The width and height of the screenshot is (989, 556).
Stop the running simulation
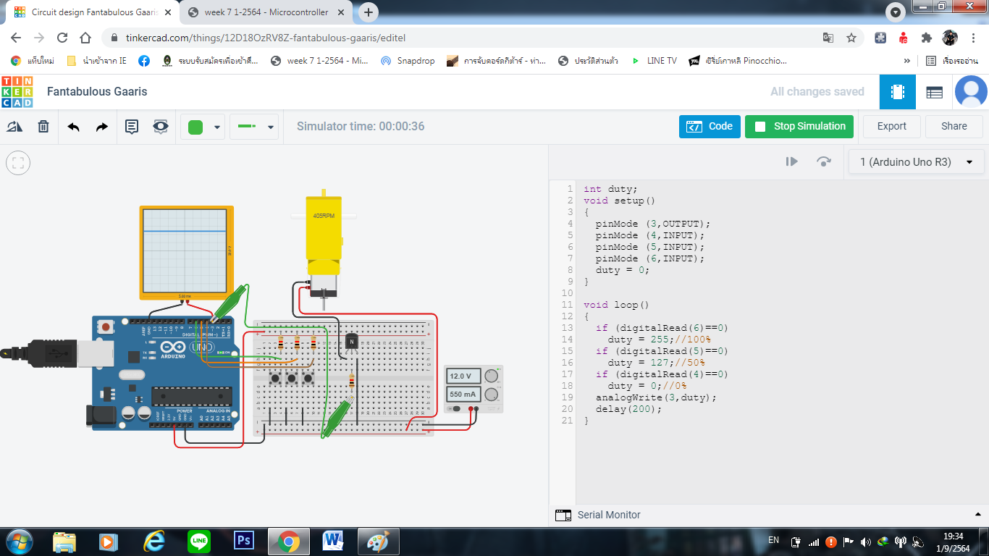click(799, 126)
